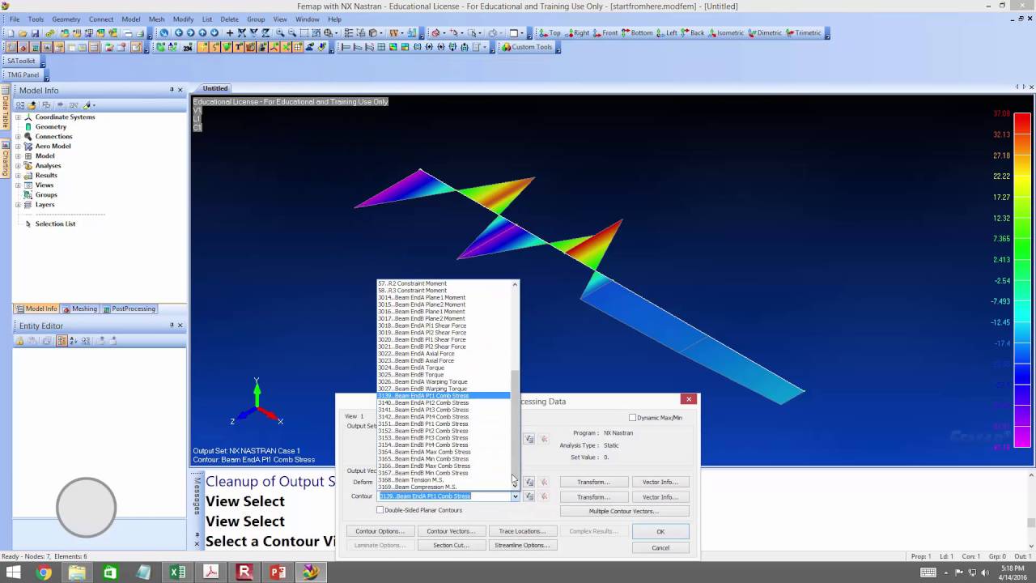Expand the Views tree node
The width and height of the screenshot is (1036, 583).
click(18, 185)
